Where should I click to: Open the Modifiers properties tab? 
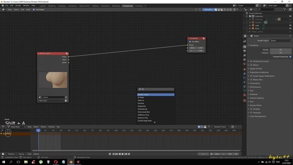tap(244, 74)
